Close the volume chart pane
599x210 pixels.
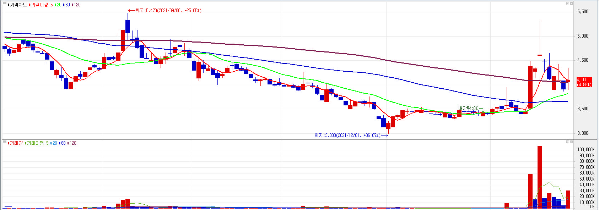[571, 142]
